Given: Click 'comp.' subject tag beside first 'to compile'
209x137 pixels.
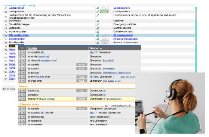Looking at the screenshot, I should [82, 65].
